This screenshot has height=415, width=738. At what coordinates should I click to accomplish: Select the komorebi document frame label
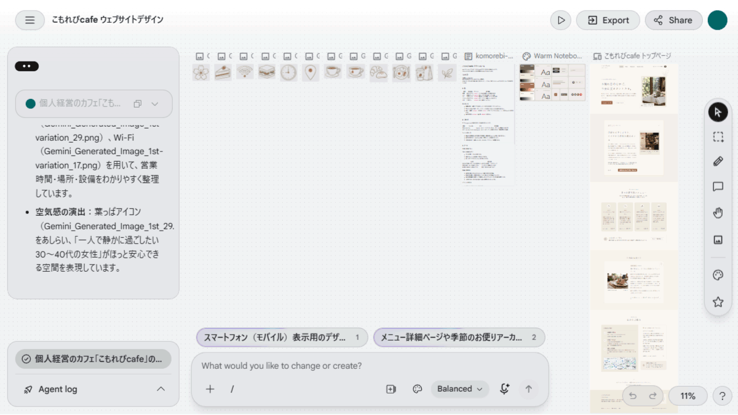click(489, 56)
